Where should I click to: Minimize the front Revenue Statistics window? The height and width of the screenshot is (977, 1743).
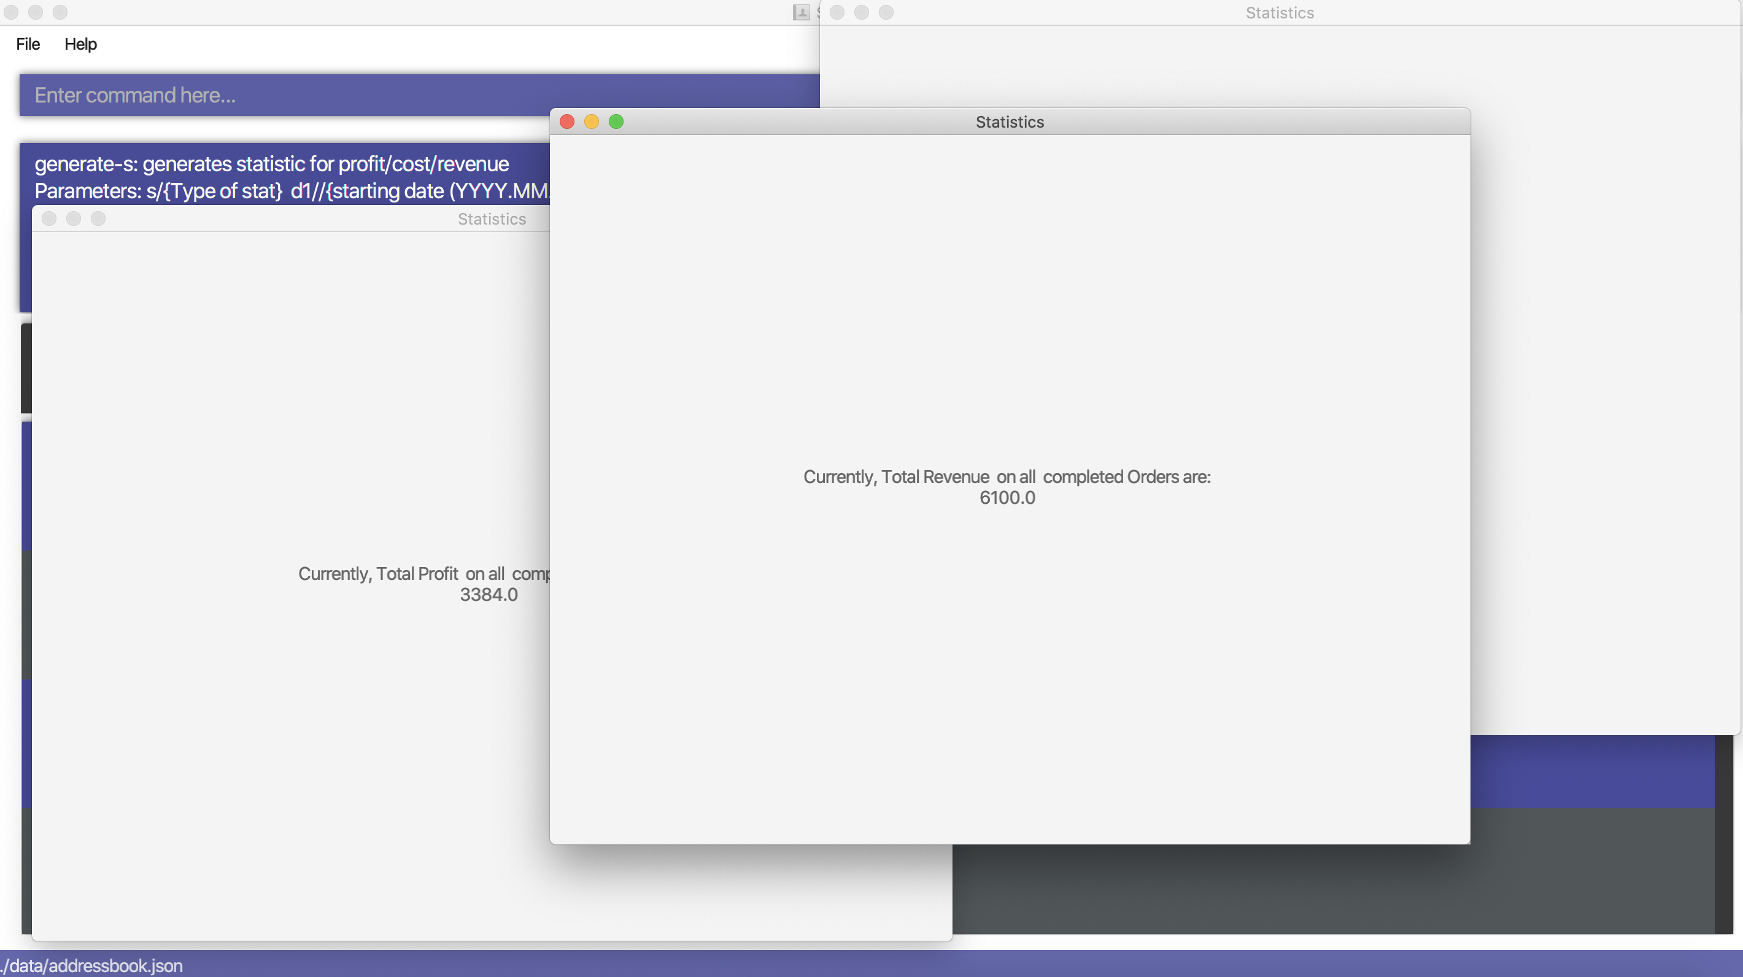pos(592,122)
